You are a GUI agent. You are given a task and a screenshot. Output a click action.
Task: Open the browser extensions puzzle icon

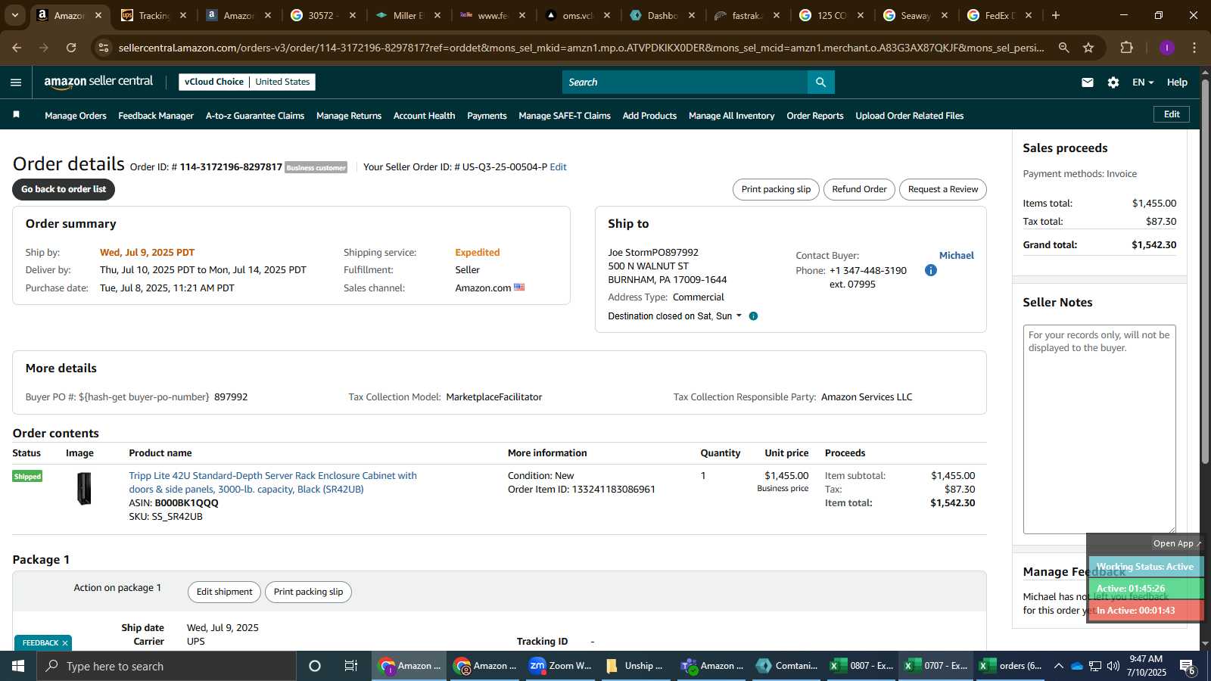(x=1127, y=48)
